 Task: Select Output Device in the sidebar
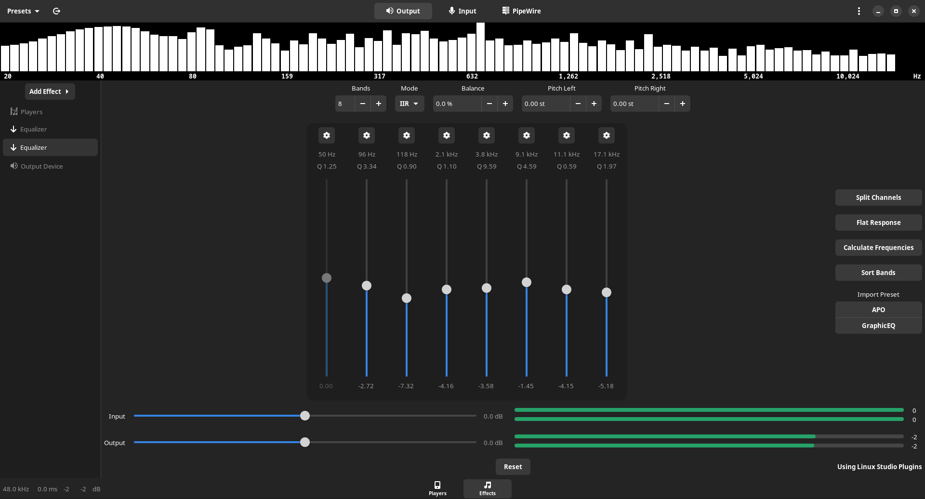tap(41, 166)
